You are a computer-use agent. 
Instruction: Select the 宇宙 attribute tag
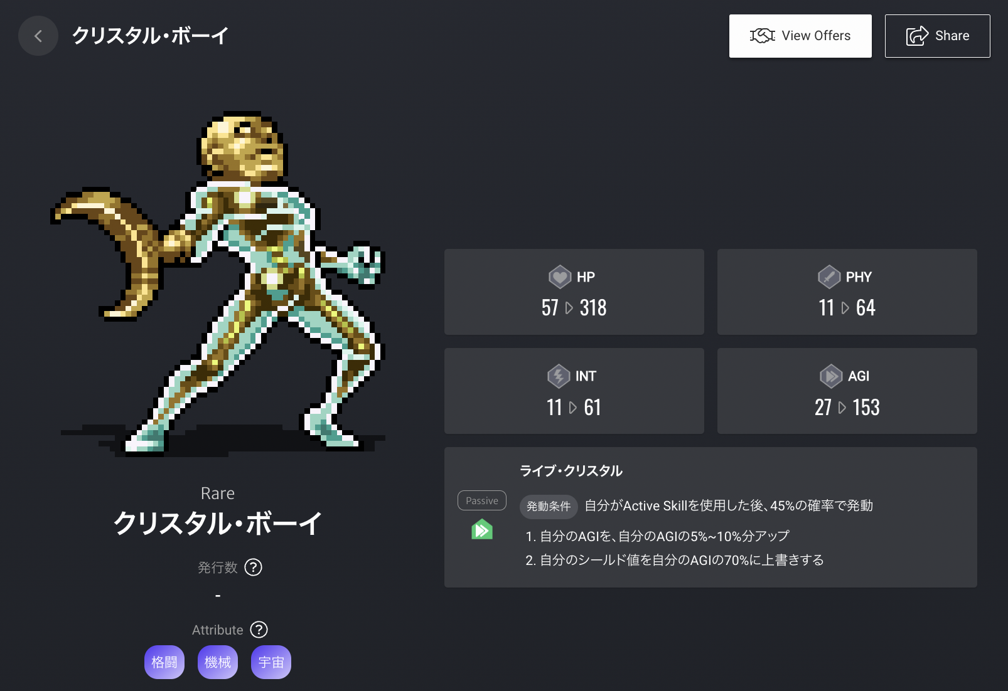(x=271, y=662)
